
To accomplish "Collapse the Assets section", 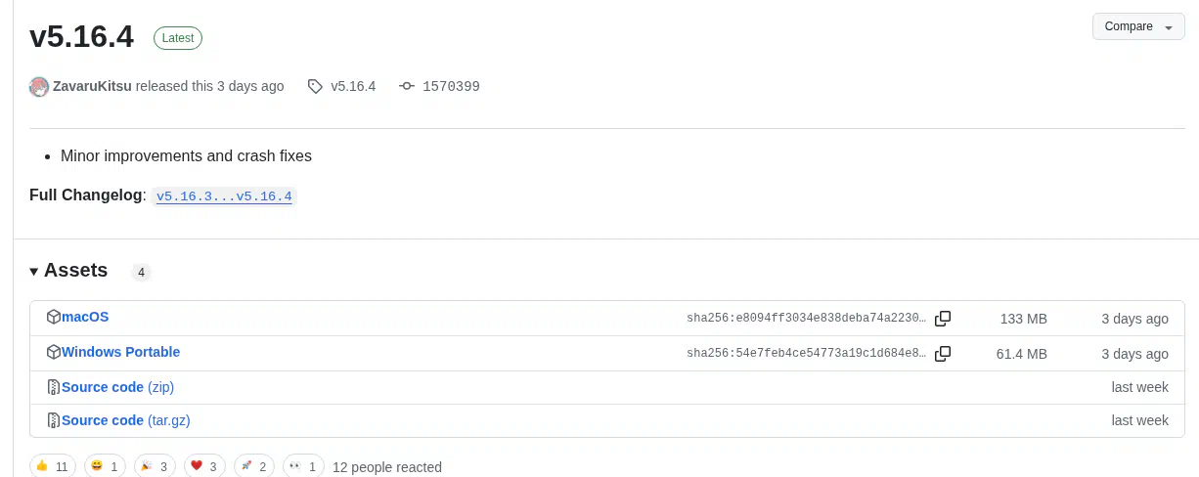I will pyautogui.click(x=68, y=271).
